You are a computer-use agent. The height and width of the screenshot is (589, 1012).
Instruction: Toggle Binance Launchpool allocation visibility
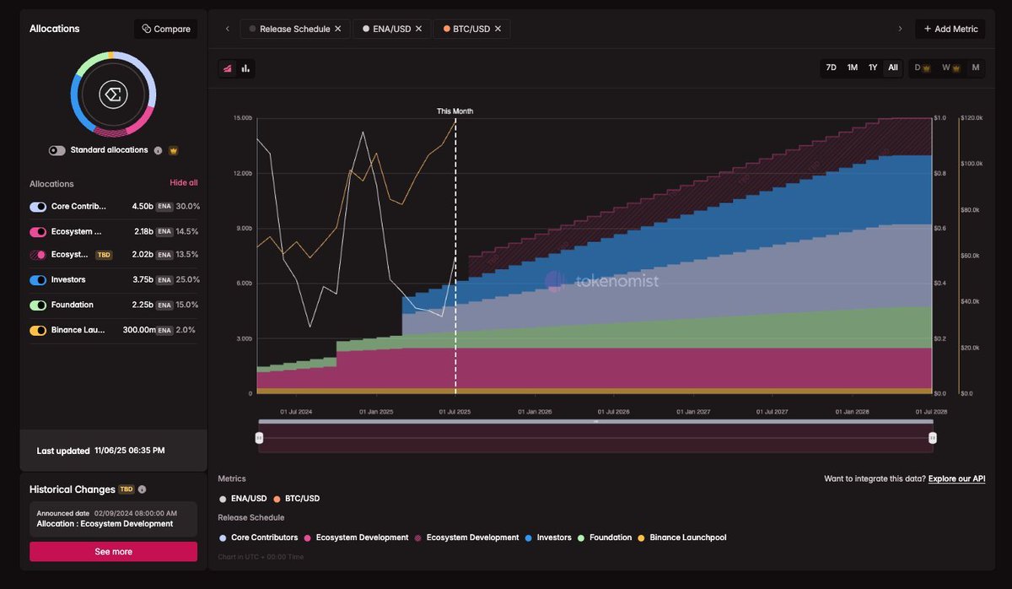coord(38,331)
